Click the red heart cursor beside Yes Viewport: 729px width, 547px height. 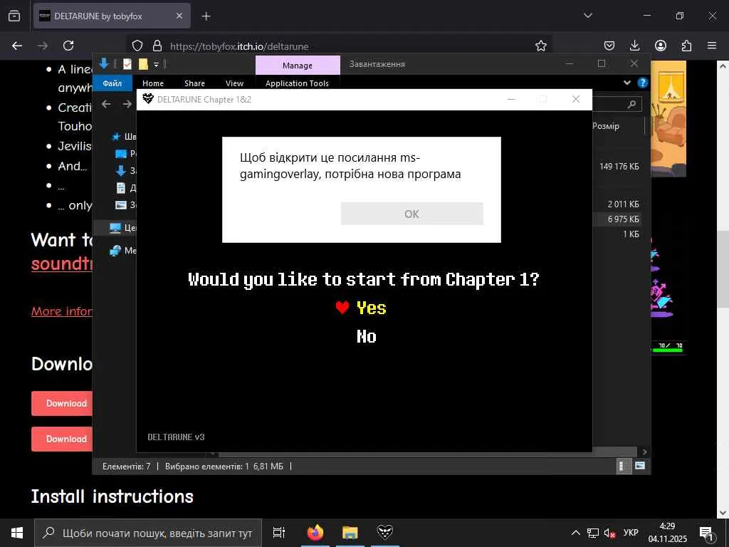click(342, 308)
